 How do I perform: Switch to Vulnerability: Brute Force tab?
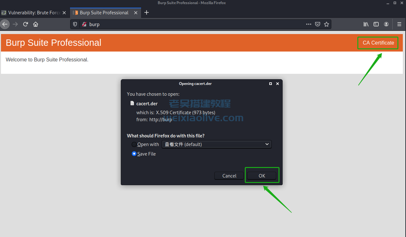(x=34, y=13)
